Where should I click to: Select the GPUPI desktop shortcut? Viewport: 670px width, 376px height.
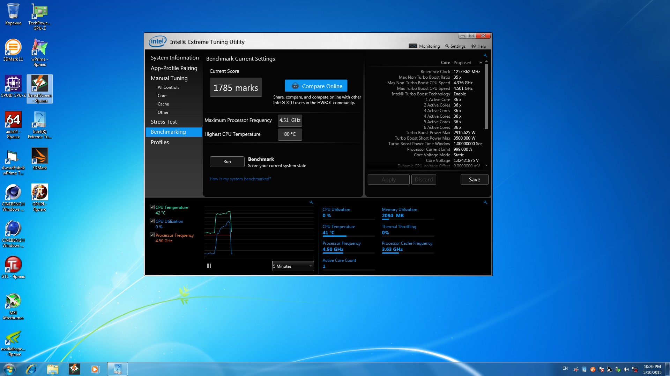[x=39, y=197]
